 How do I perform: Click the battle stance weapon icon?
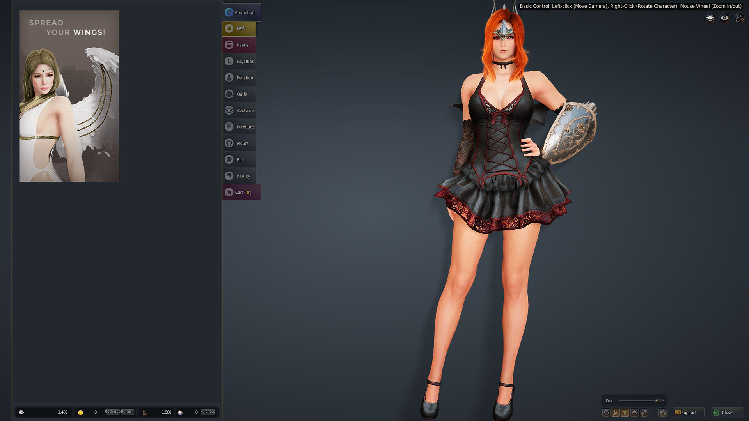pos(662,412)
